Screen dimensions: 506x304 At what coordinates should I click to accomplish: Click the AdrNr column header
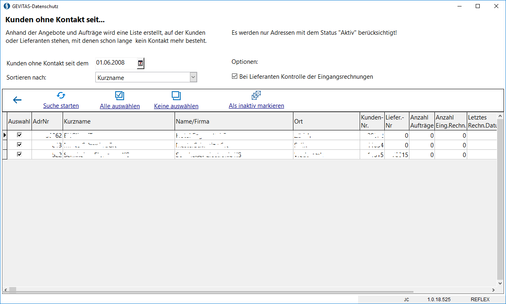pyautogui.click(x=47, y=121)
